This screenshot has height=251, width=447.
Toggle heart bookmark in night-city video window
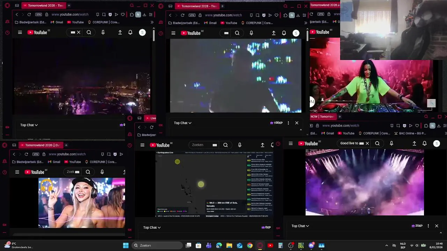123,15
